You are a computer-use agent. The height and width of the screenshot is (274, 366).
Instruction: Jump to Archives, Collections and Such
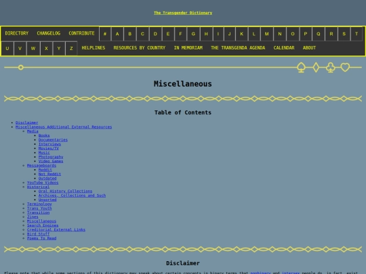[72, 196]
